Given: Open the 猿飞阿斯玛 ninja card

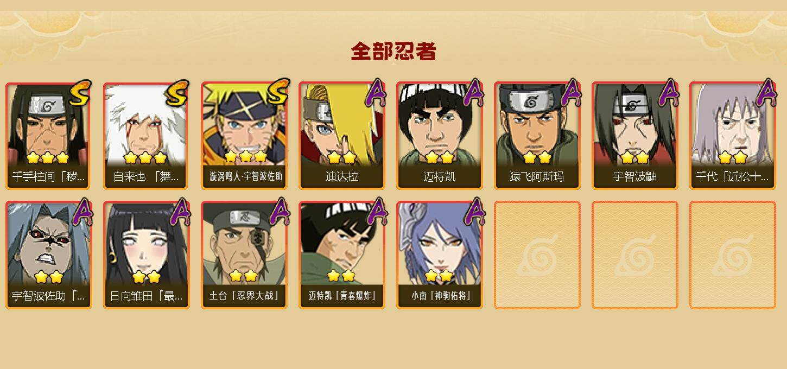Looking at the screenshot, I should tap(537, 136).
